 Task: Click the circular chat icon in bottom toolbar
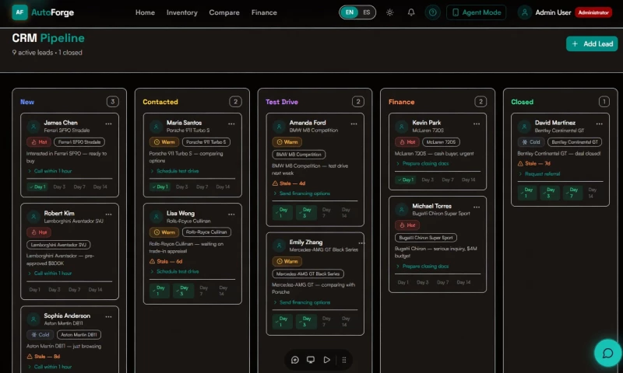(x=295, y=360)
